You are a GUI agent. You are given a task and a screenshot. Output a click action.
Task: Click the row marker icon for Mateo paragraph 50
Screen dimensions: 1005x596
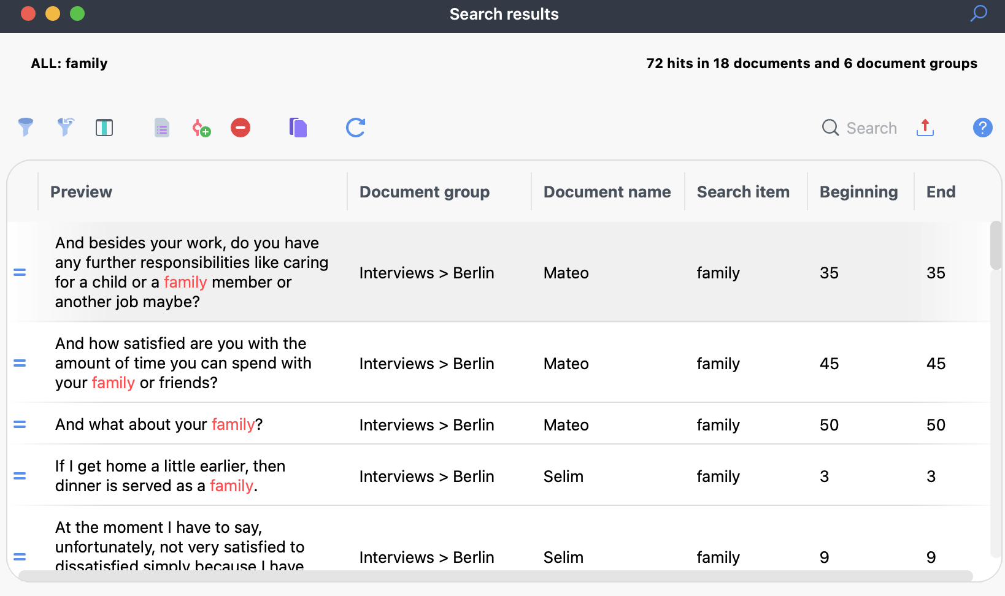point(20,424)
